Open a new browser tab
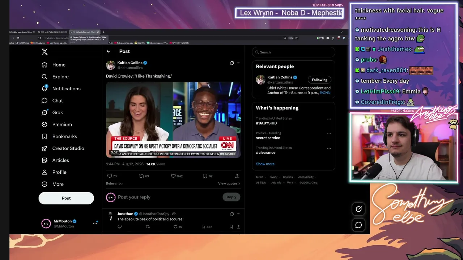Screen dimensions: 463x260 point(103,32)
